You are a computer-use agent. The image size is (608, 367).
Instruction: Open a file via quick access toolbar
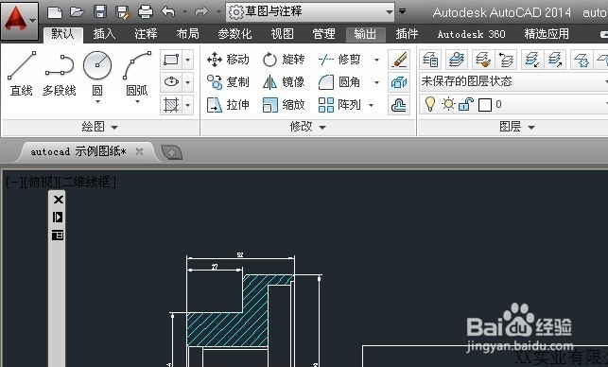[78, 12]
